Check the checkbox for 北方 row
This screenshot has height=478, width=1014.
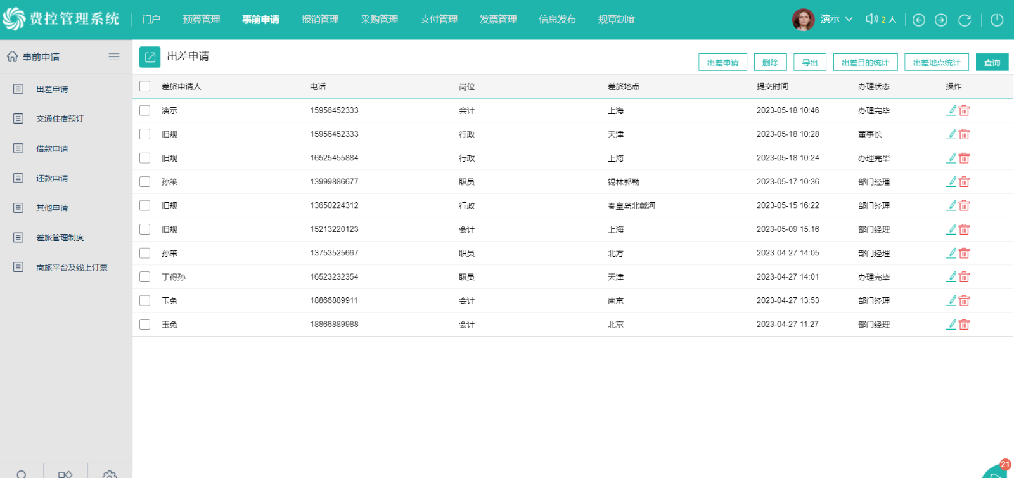(x=145, y=253)
